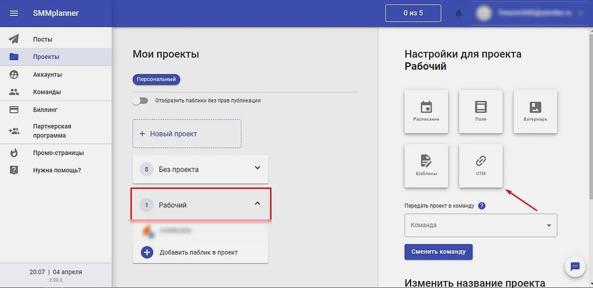This screenshot has width=593, height=288.
Task: Open the Ватермарк watermark settings tile
Action: 535,111
